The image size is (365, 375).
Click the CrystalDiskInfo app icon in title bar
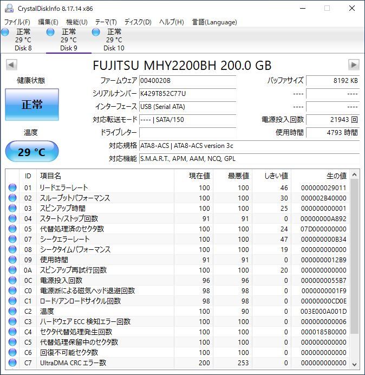9,8
